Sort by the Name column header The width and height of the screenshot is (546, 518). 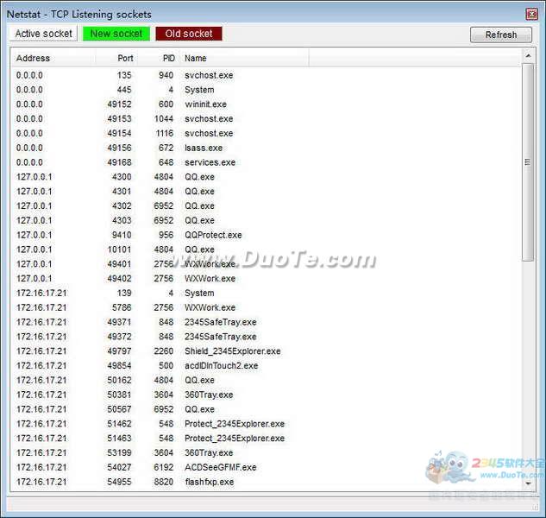[242, 58]
